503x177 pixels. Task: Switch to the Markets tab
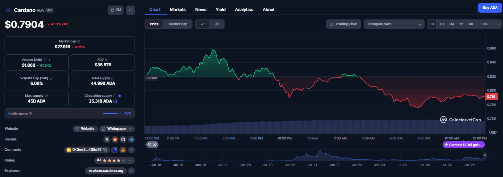178,9
